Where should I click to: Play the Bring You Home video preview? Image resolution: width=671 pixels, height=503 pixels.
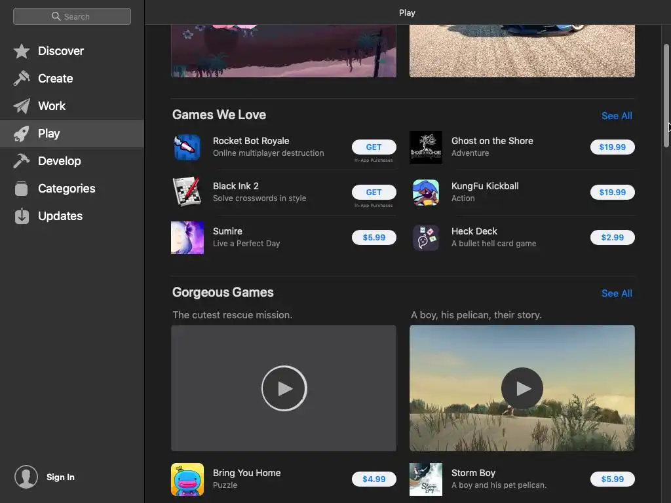pos(284,388)
